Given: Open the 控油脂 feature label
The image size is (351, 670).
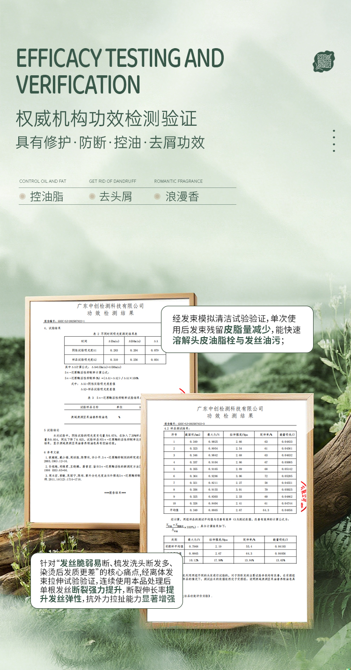Looking at the screenshot, I should [46, 196].
